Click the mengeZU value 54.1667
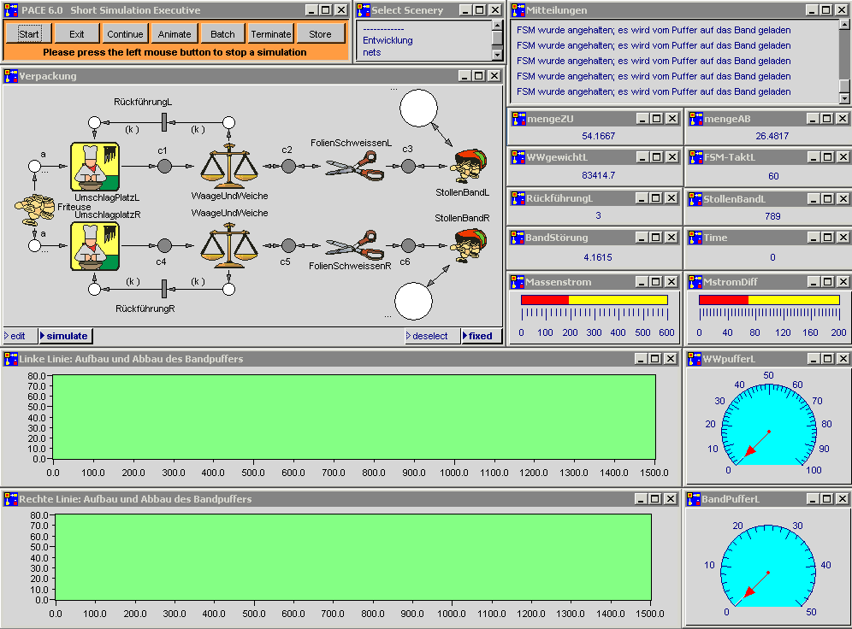852x629 pixels. click(598, 136)
